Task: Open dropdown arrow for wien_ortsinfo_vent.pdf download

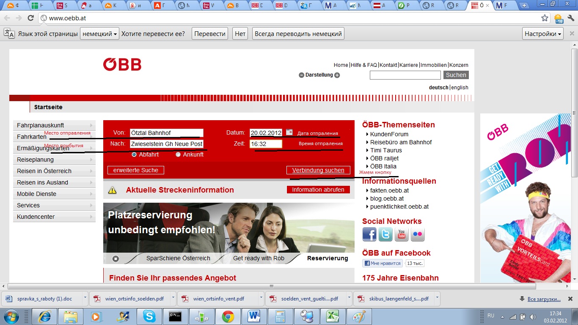Action: click(x=261, y=298)
